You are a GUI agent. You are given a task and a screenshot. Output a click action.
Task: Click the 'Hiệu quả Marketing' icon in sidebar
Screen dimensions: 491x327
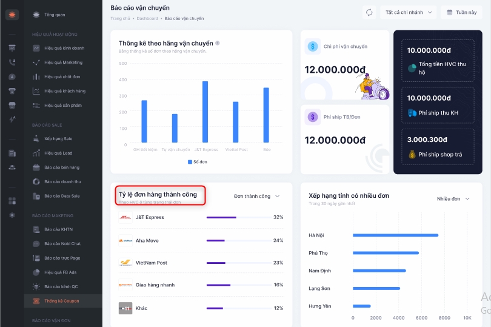coord(36,62)
